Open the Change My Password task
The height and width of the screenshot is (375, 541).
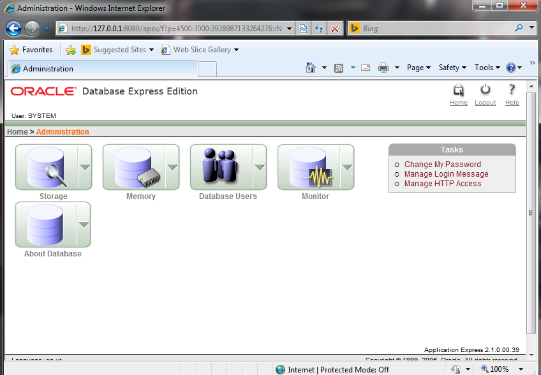(x=442, y=165)
